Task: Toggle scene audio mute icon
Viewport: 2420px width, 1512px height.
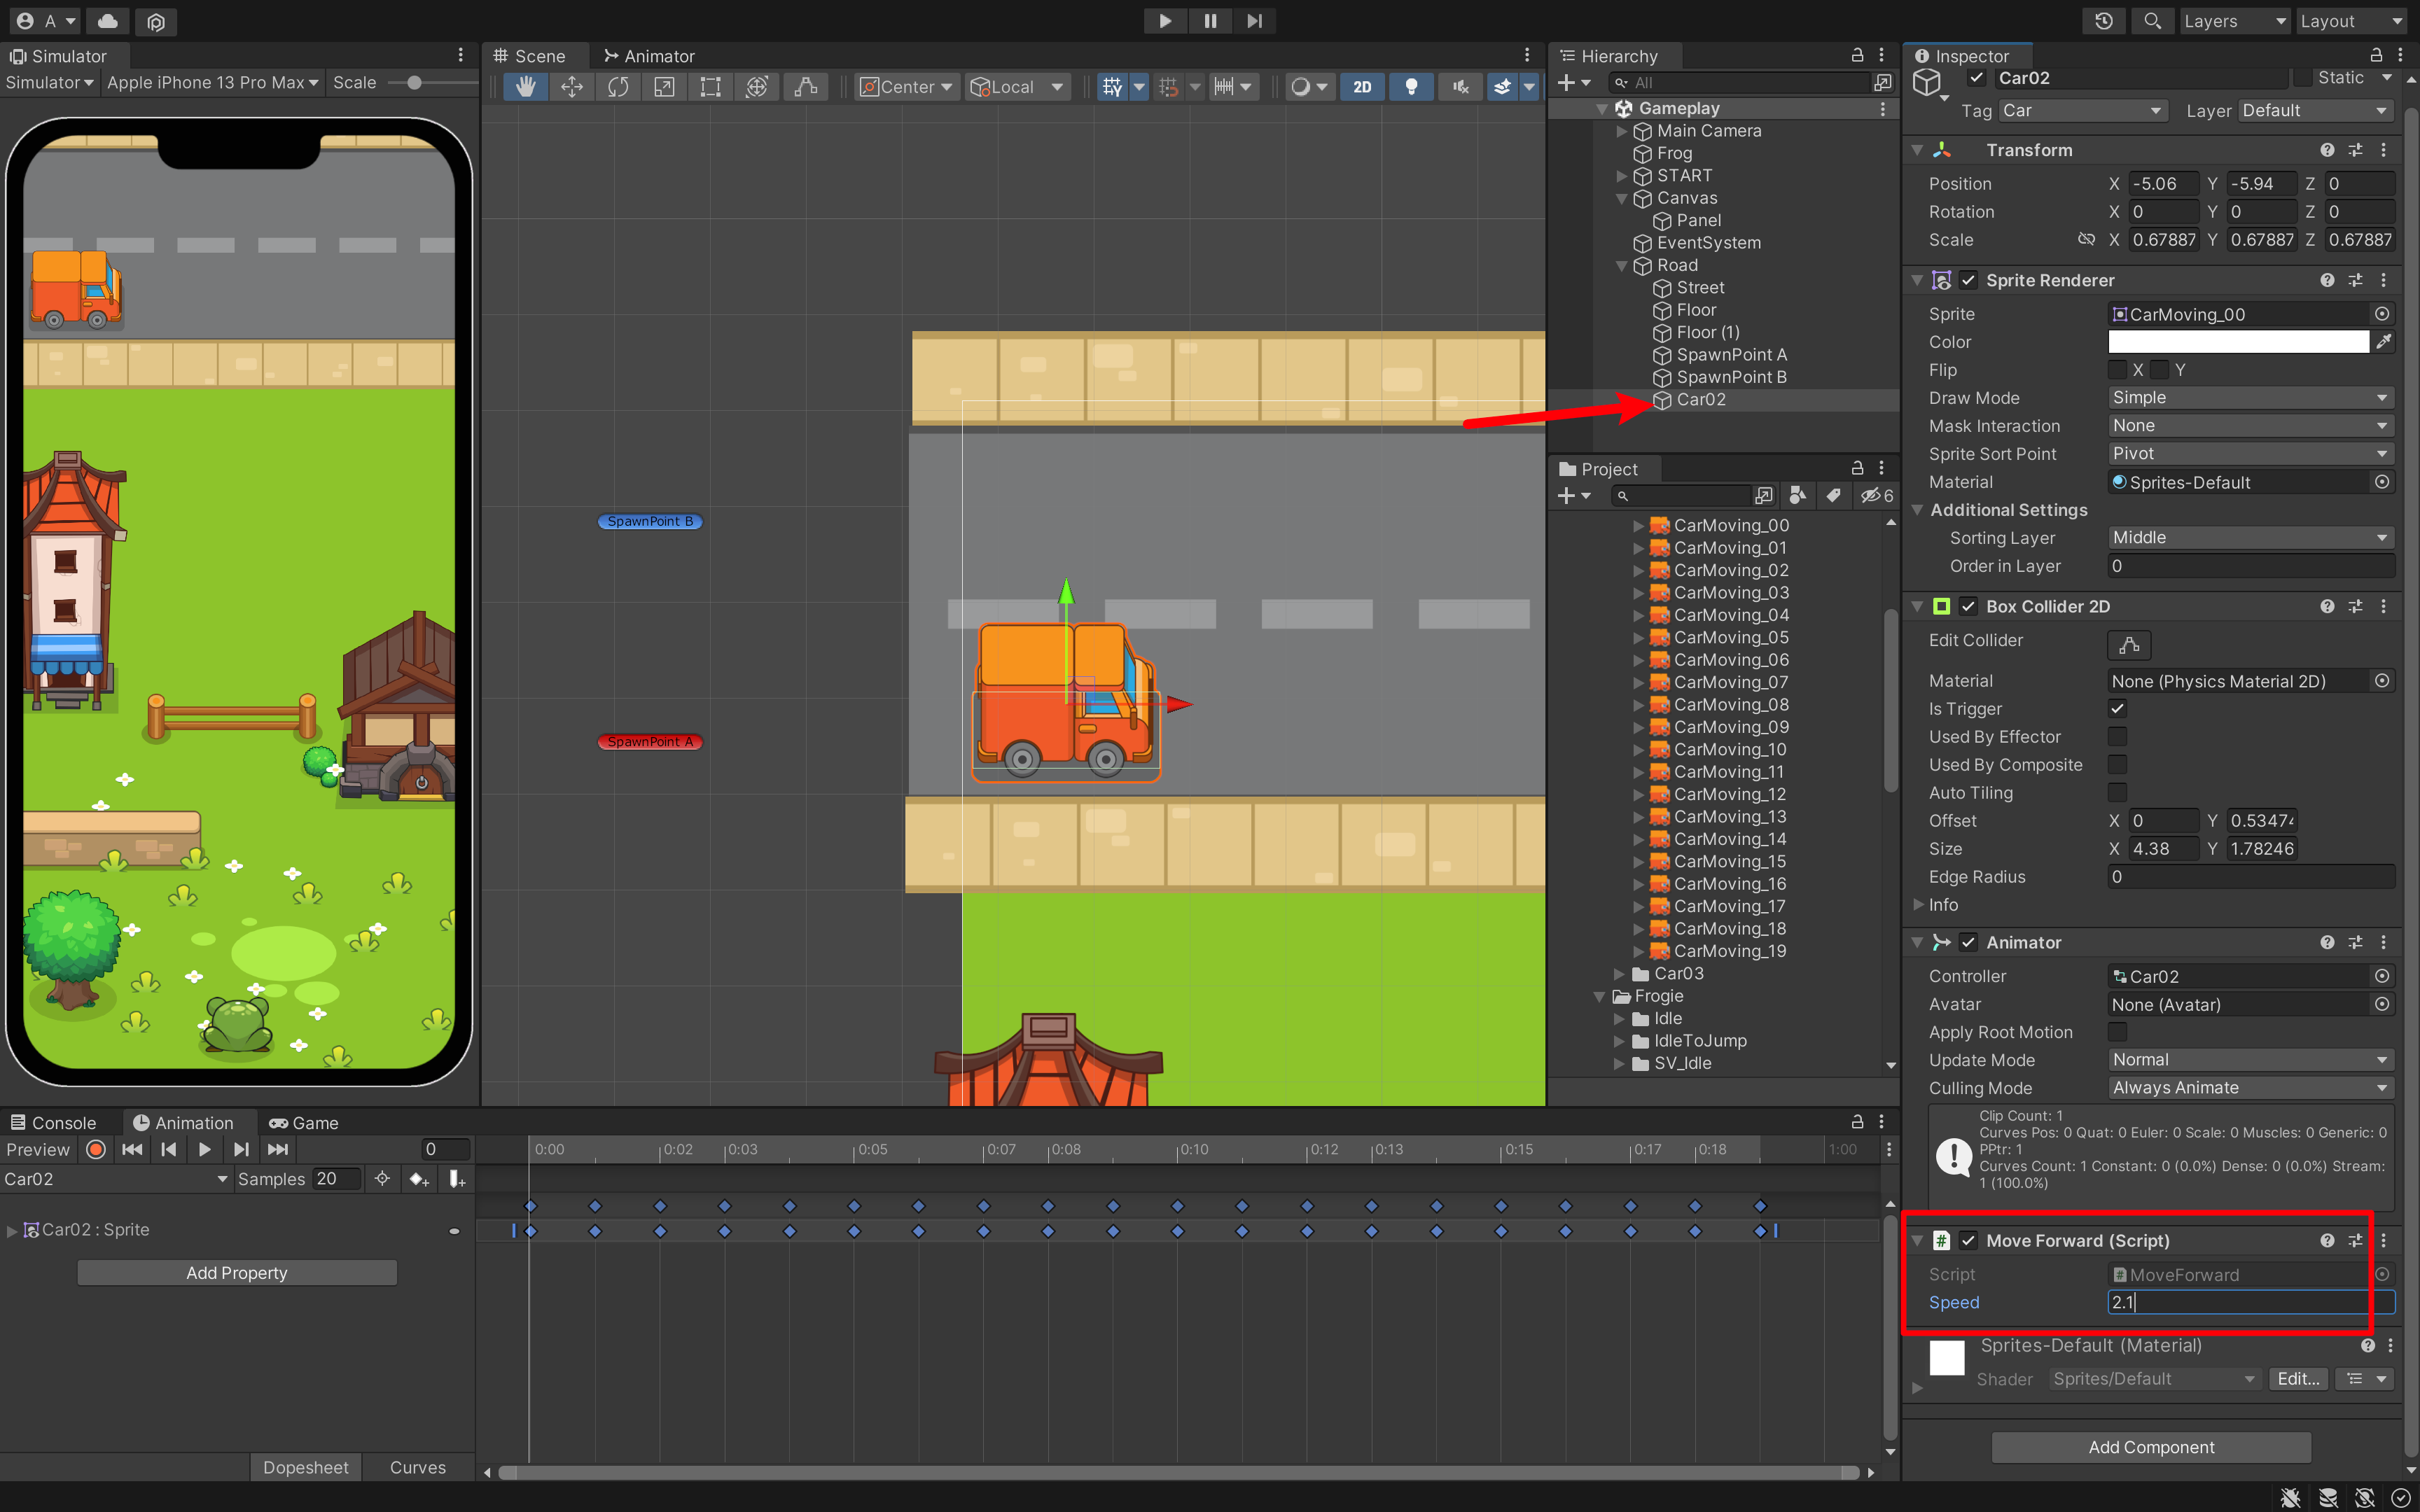Action: [x=1460, y=87]
